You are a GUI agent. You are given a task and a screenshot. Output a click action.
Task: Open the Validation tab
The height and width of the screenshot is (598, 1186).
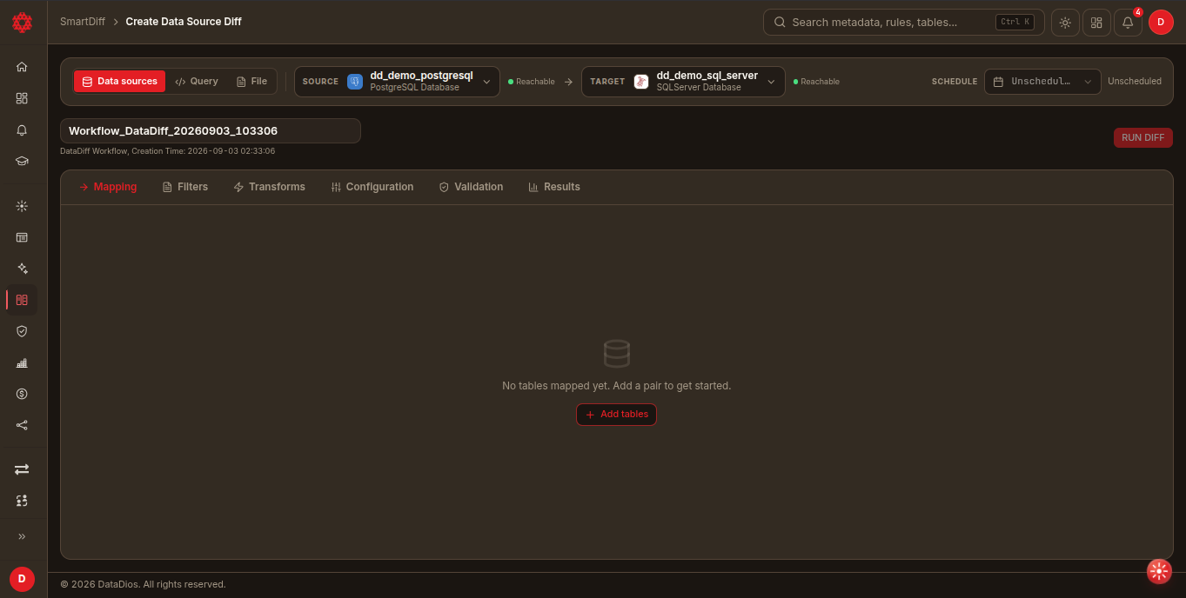coord(471,187)
